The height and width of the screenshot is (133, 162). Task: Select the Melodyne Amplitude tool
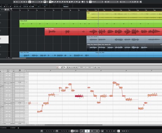[x=72, y=67]
